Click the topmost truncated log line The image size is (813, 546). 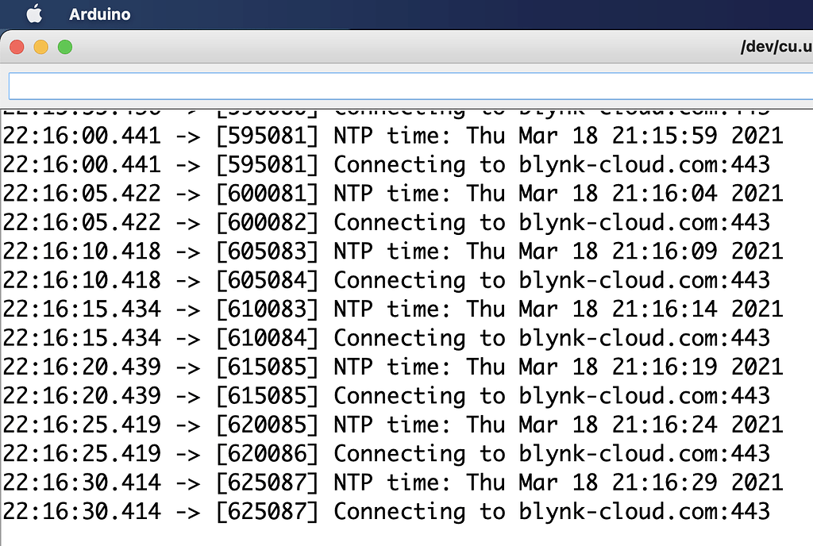point(397,108)
